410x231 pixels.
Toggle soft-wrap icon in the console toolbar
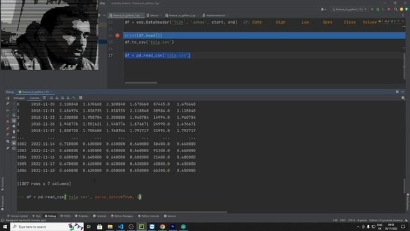[14, 116]
